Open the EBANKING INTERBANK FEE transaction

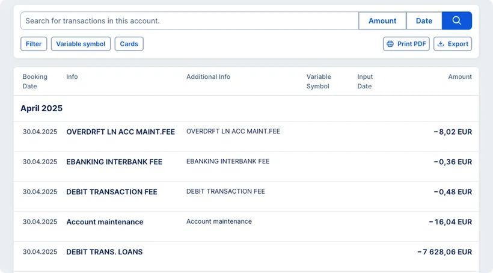(x=114, y=162)
